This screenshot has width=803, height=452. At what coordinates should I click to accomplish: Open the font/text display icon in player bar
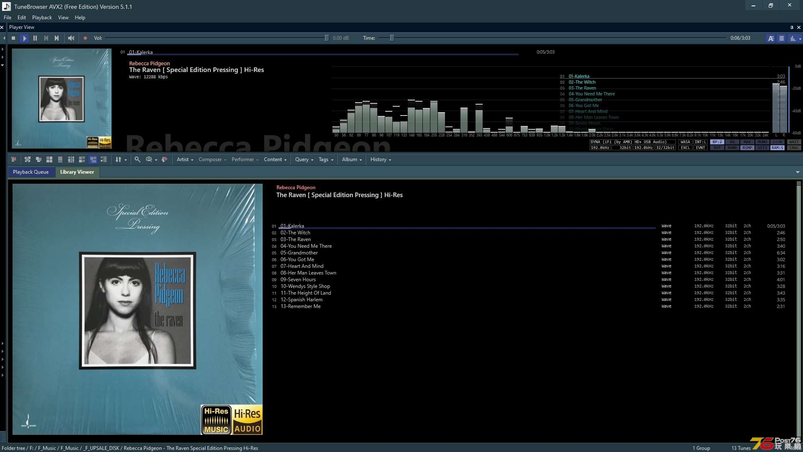coord(771,38)
